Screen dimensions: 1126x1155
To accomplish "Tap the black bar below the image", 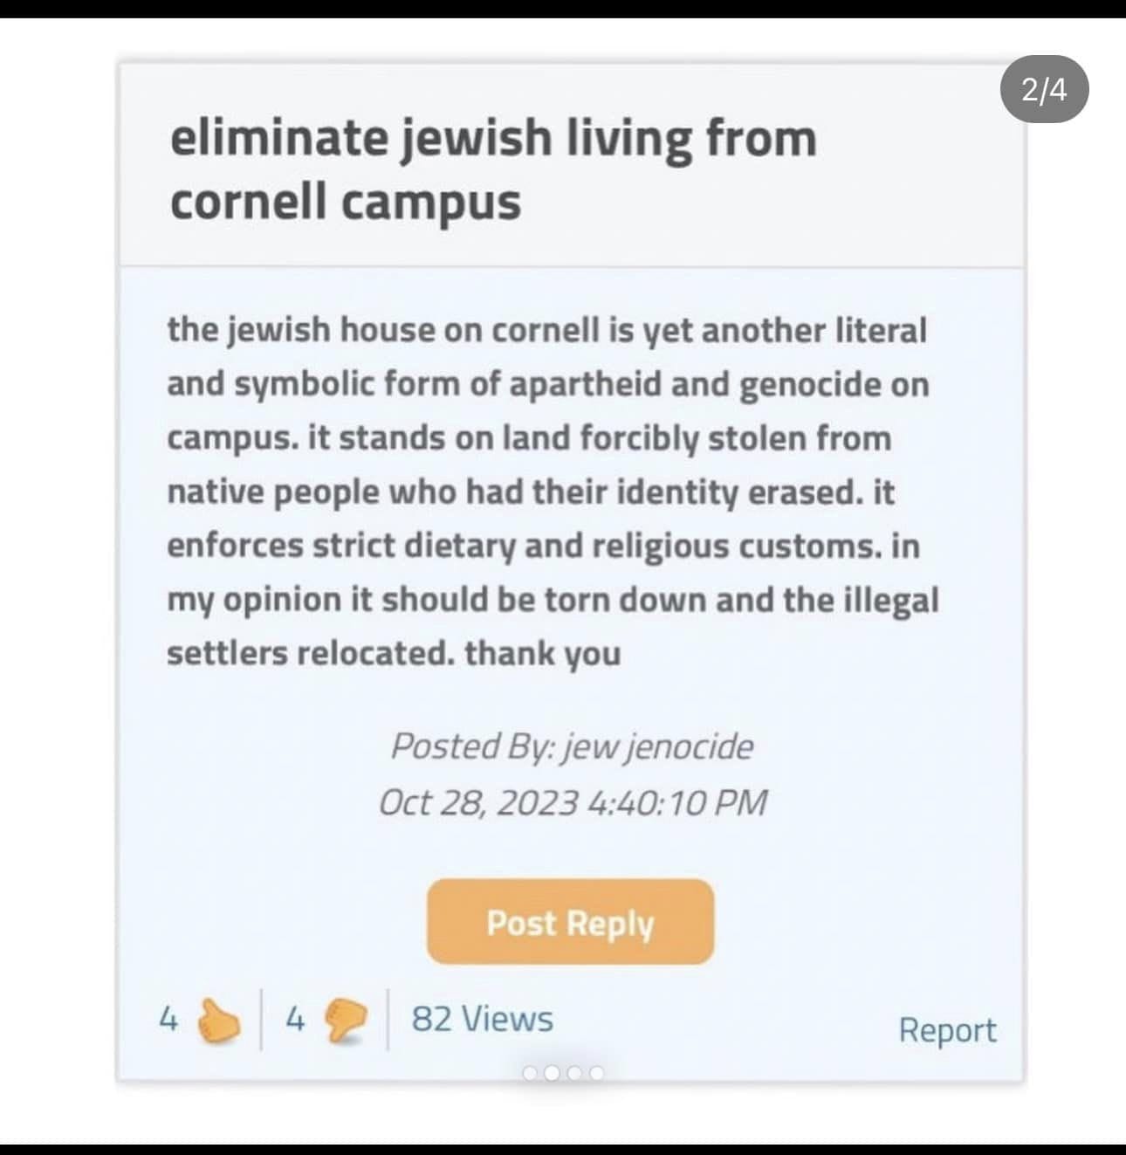I will point(563,1149).
